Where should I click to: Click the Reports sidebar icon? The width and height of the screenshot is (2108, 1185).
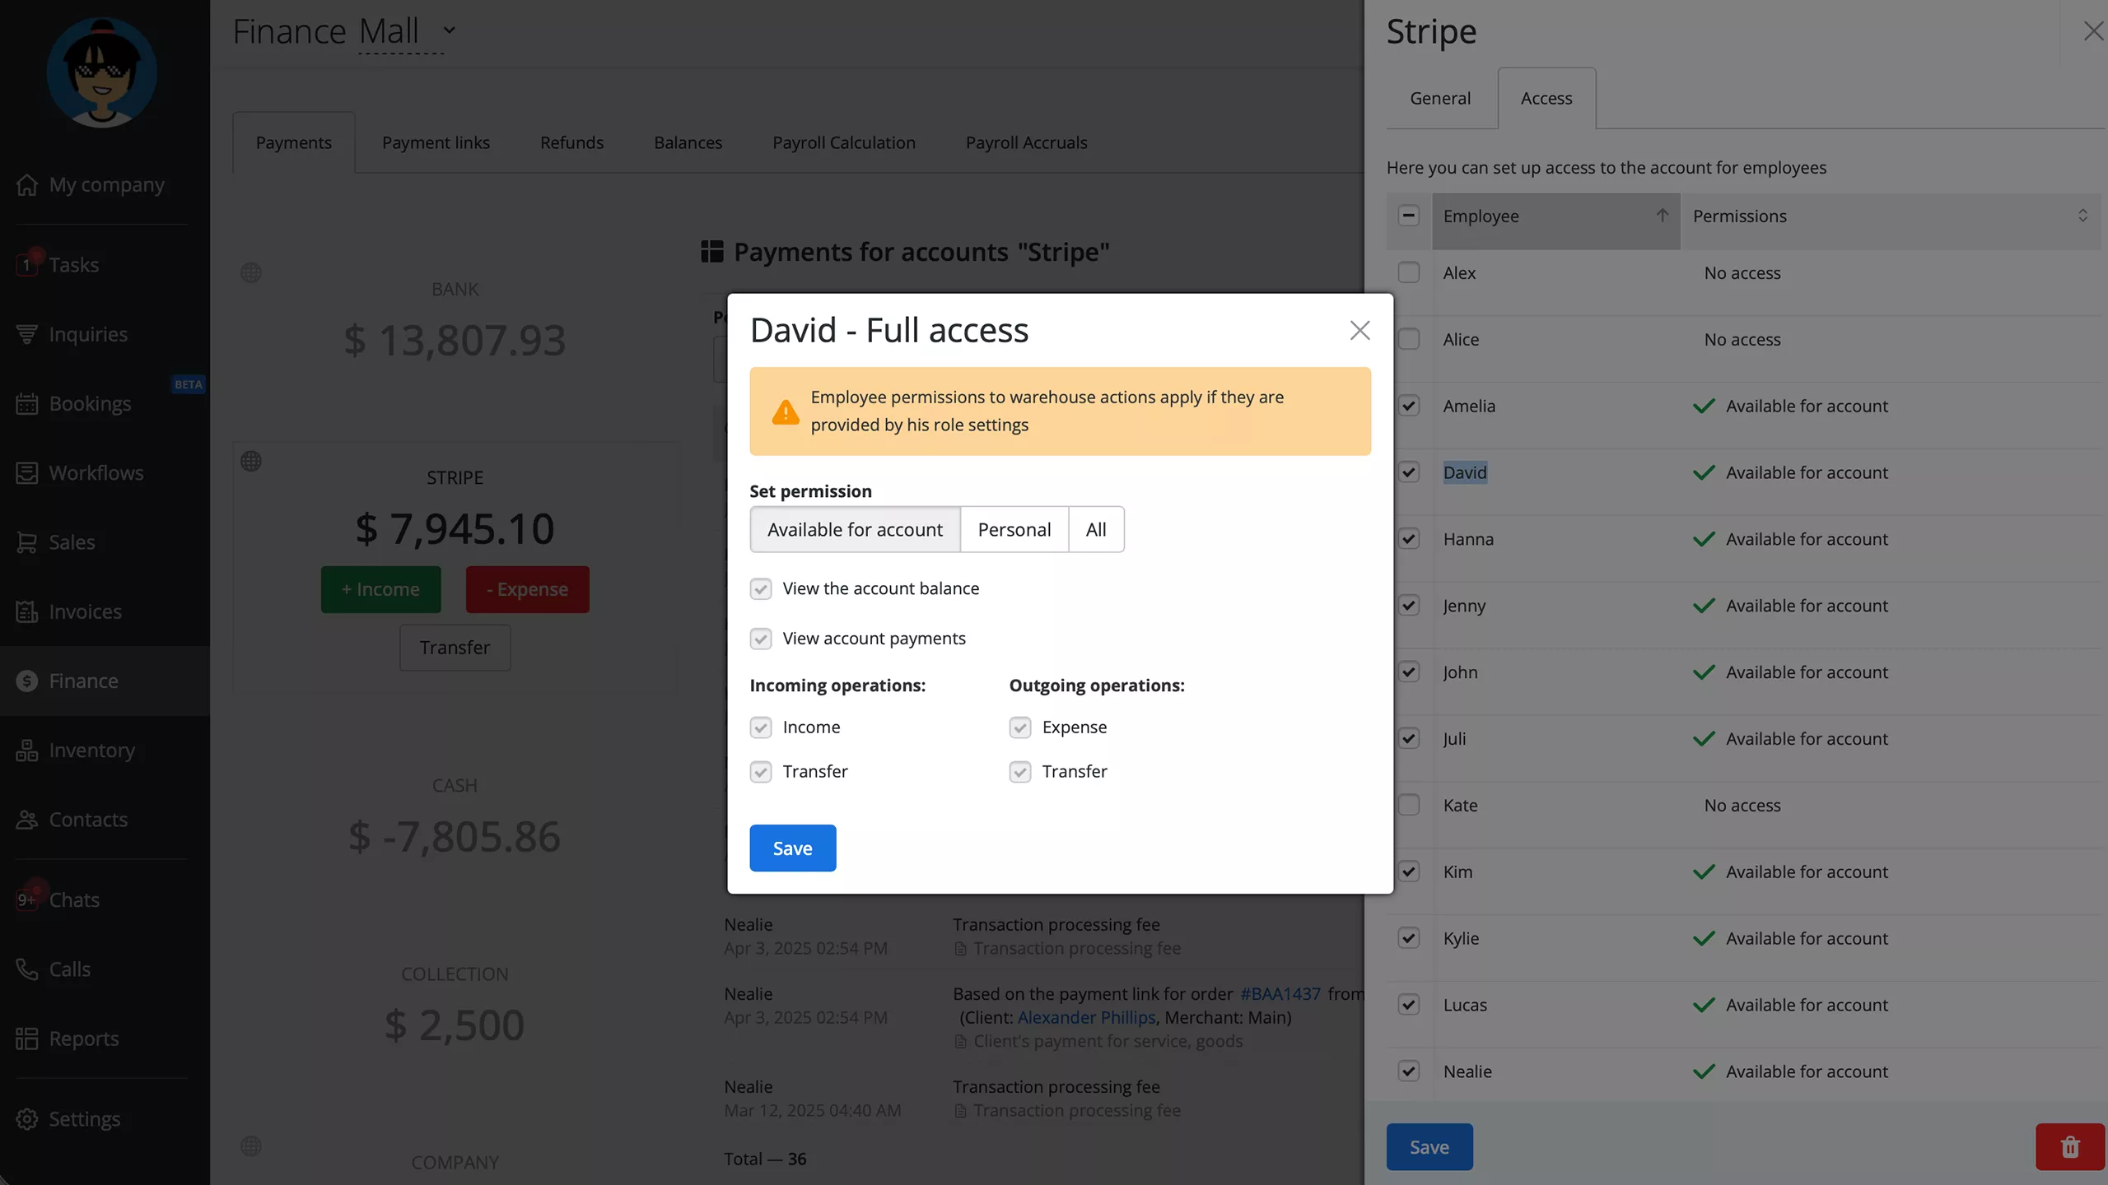[26, 1039]
